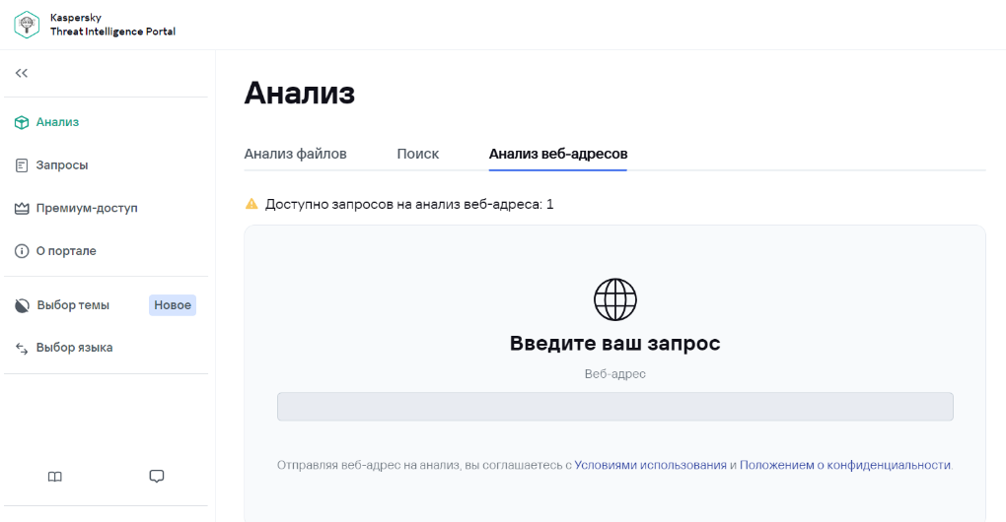
Task: Open feedback via speech bubble icon
Action: pos(157,477)
